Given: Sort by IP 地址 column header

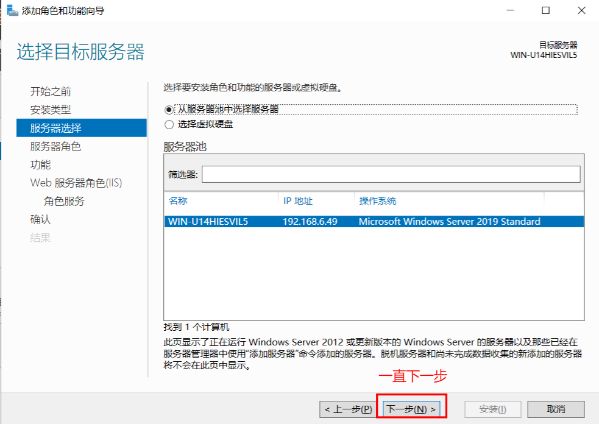Looking at the screenshot, I should coord(298,200).
